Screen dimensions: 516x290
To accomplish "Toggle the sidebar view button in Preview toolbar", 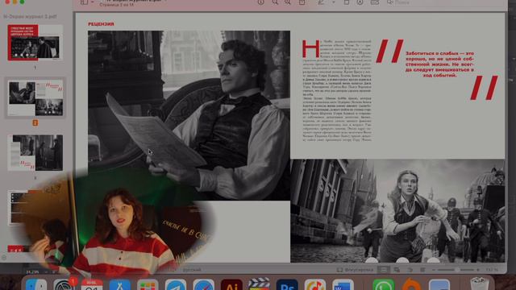I will (84, 2).
